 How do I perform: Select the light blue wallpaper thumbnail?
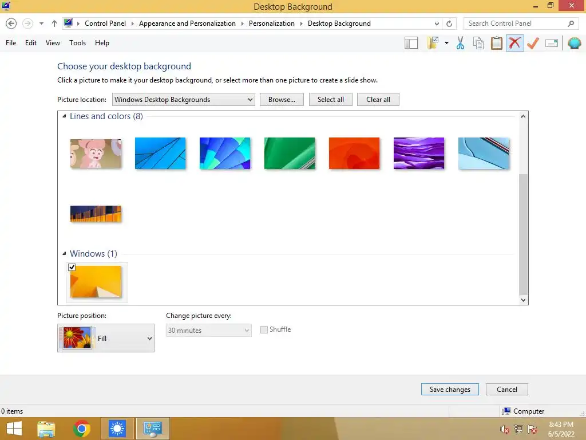tap(484, 154)
